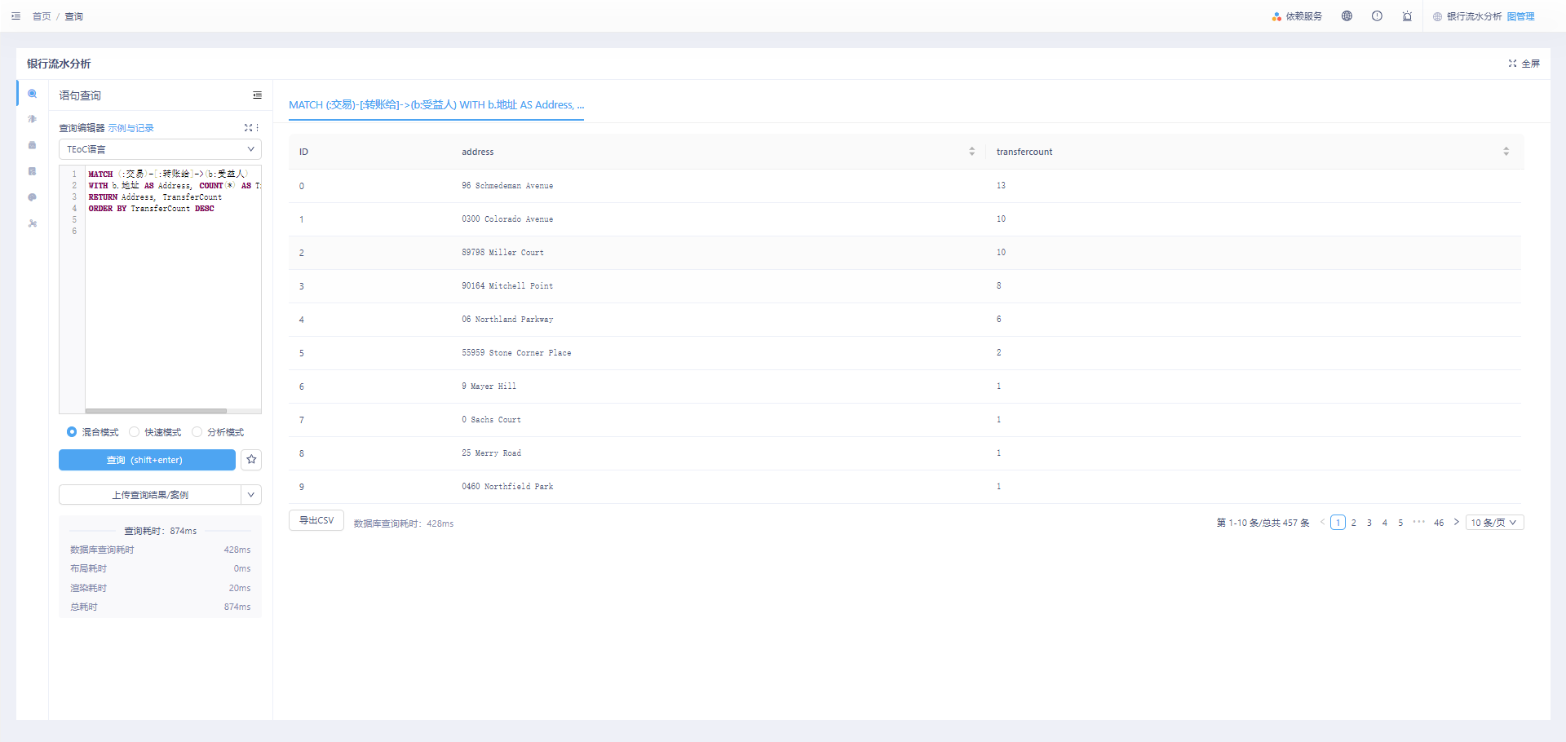The width and height of the screenshot is (1566, 742).
Task: Select the 分析模式 radio button
Action: coord(197,432)
